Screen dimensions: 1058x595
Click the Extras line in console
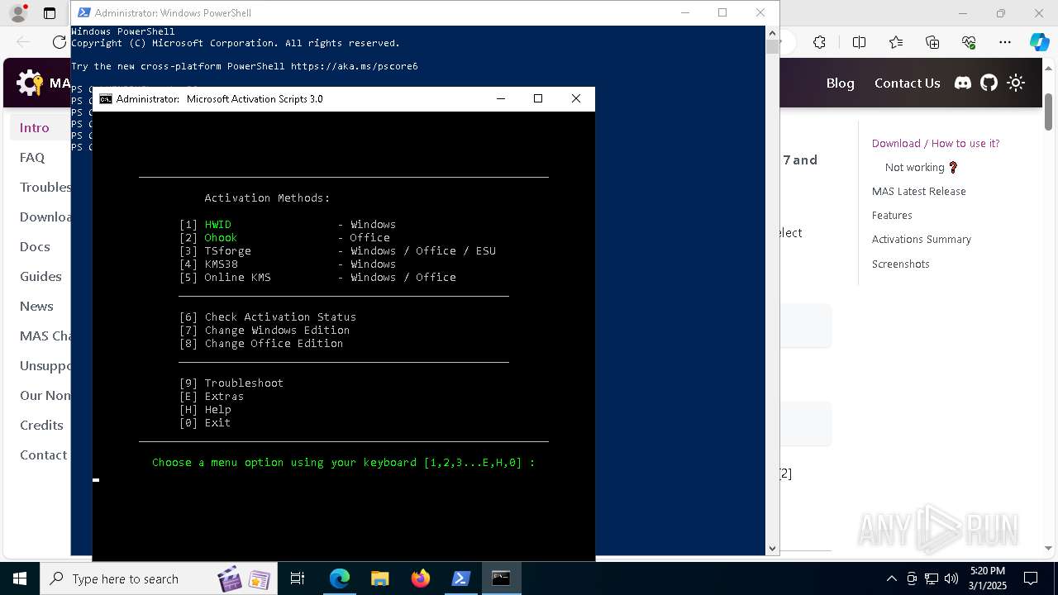pyautogui.click(x=212, y=396)
